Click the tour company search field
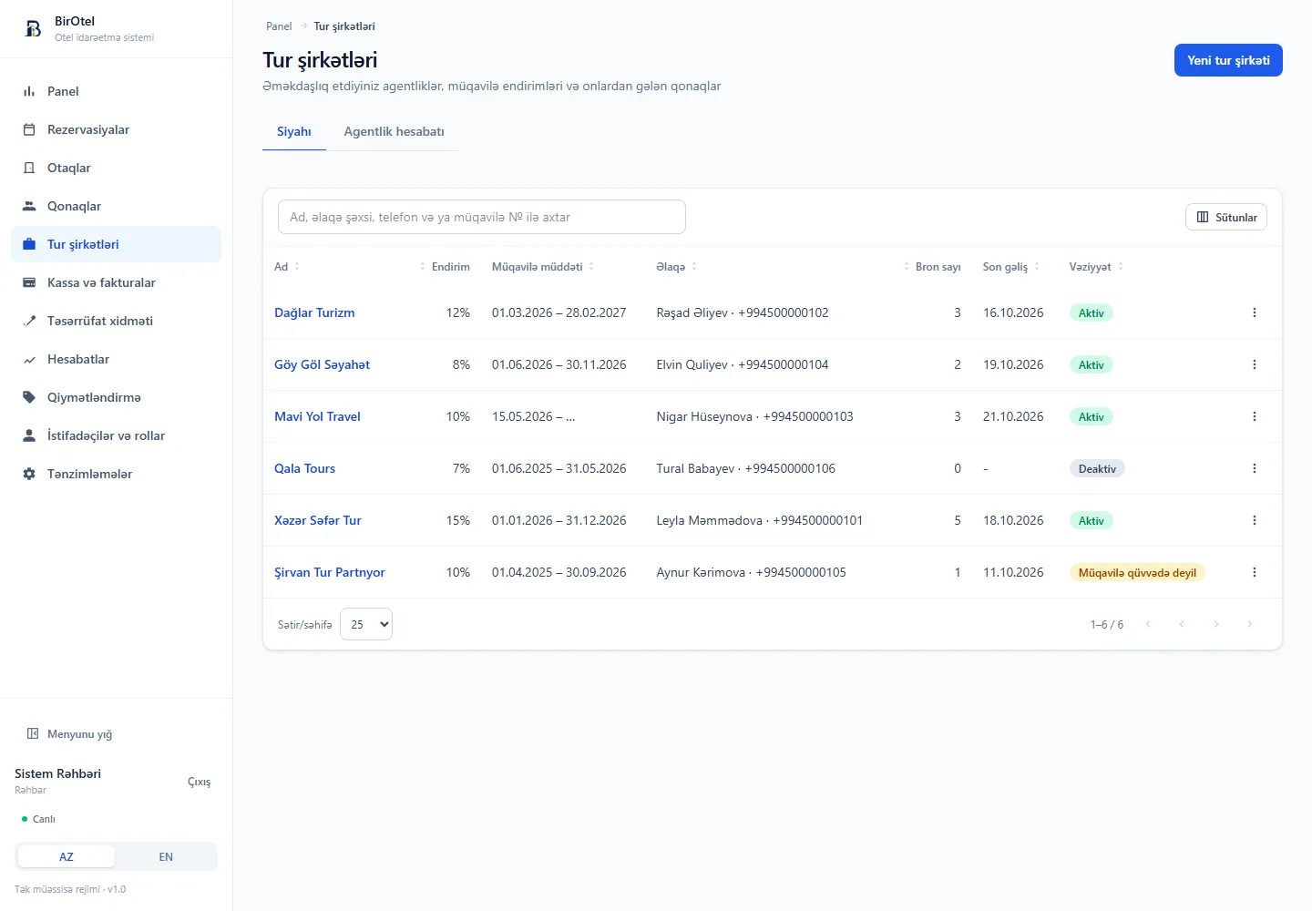 [482, 217]
